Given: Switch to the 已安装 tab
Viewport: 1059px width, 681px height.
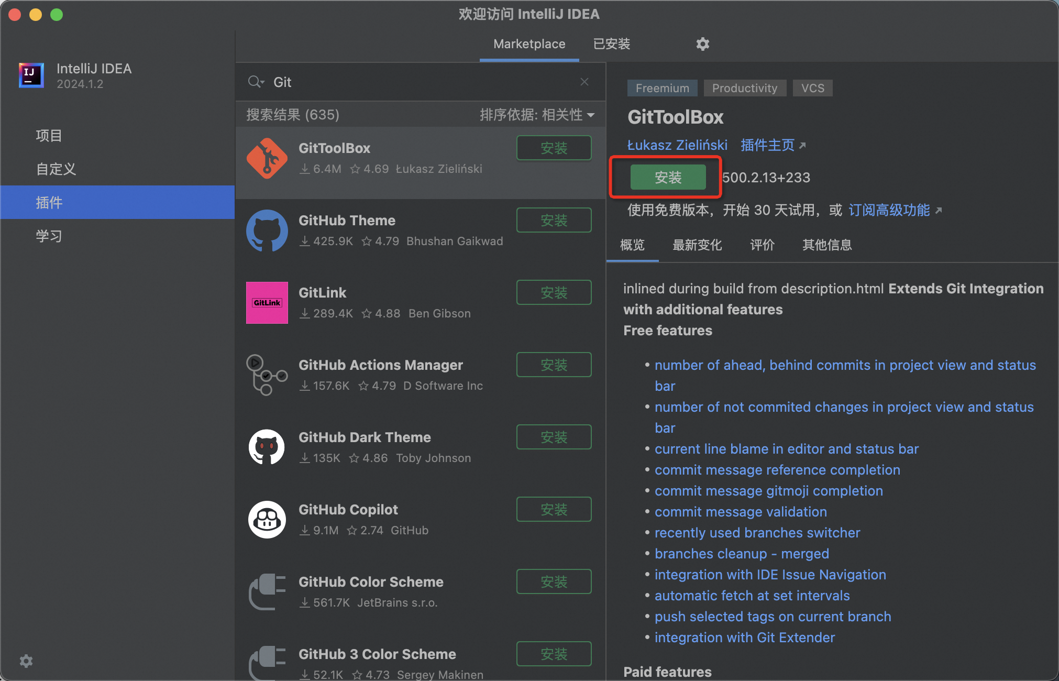Looking at the screenshot, I should pos(611,44).
